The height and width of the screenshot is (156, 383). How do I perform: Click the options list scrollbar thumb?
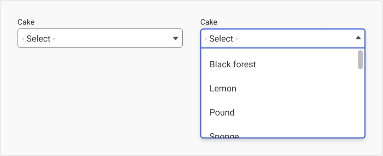[360, 60]
